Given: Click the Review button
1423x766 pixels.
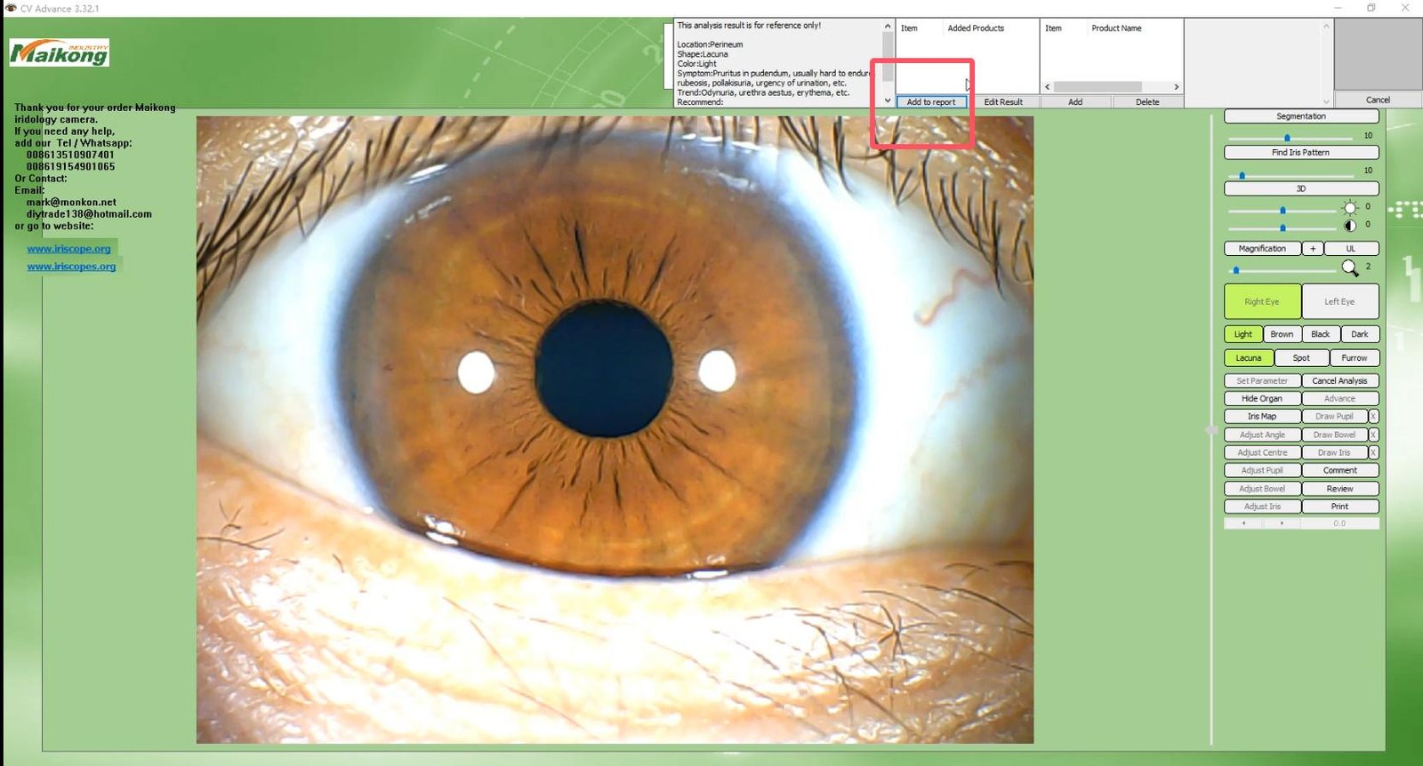Looking at the screenshot, I should [1340, 489].
